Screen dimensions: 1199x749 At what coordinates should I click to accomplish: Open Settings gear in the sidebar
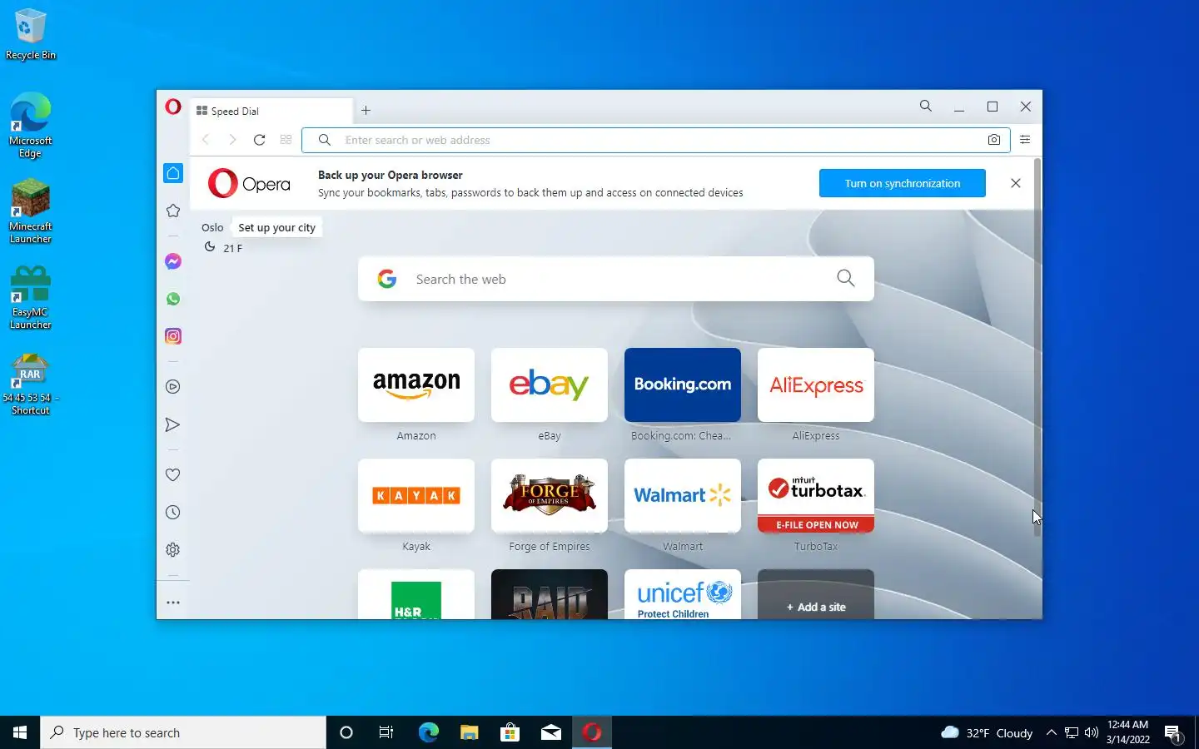coord(173,549)
